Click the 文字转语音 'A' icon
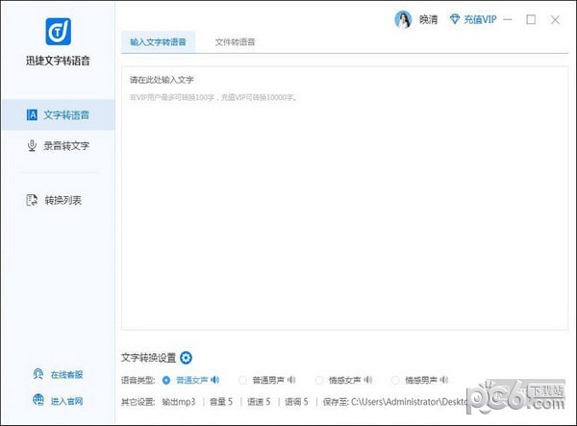The height and width of the screenshot is (426, 577). 32,114
